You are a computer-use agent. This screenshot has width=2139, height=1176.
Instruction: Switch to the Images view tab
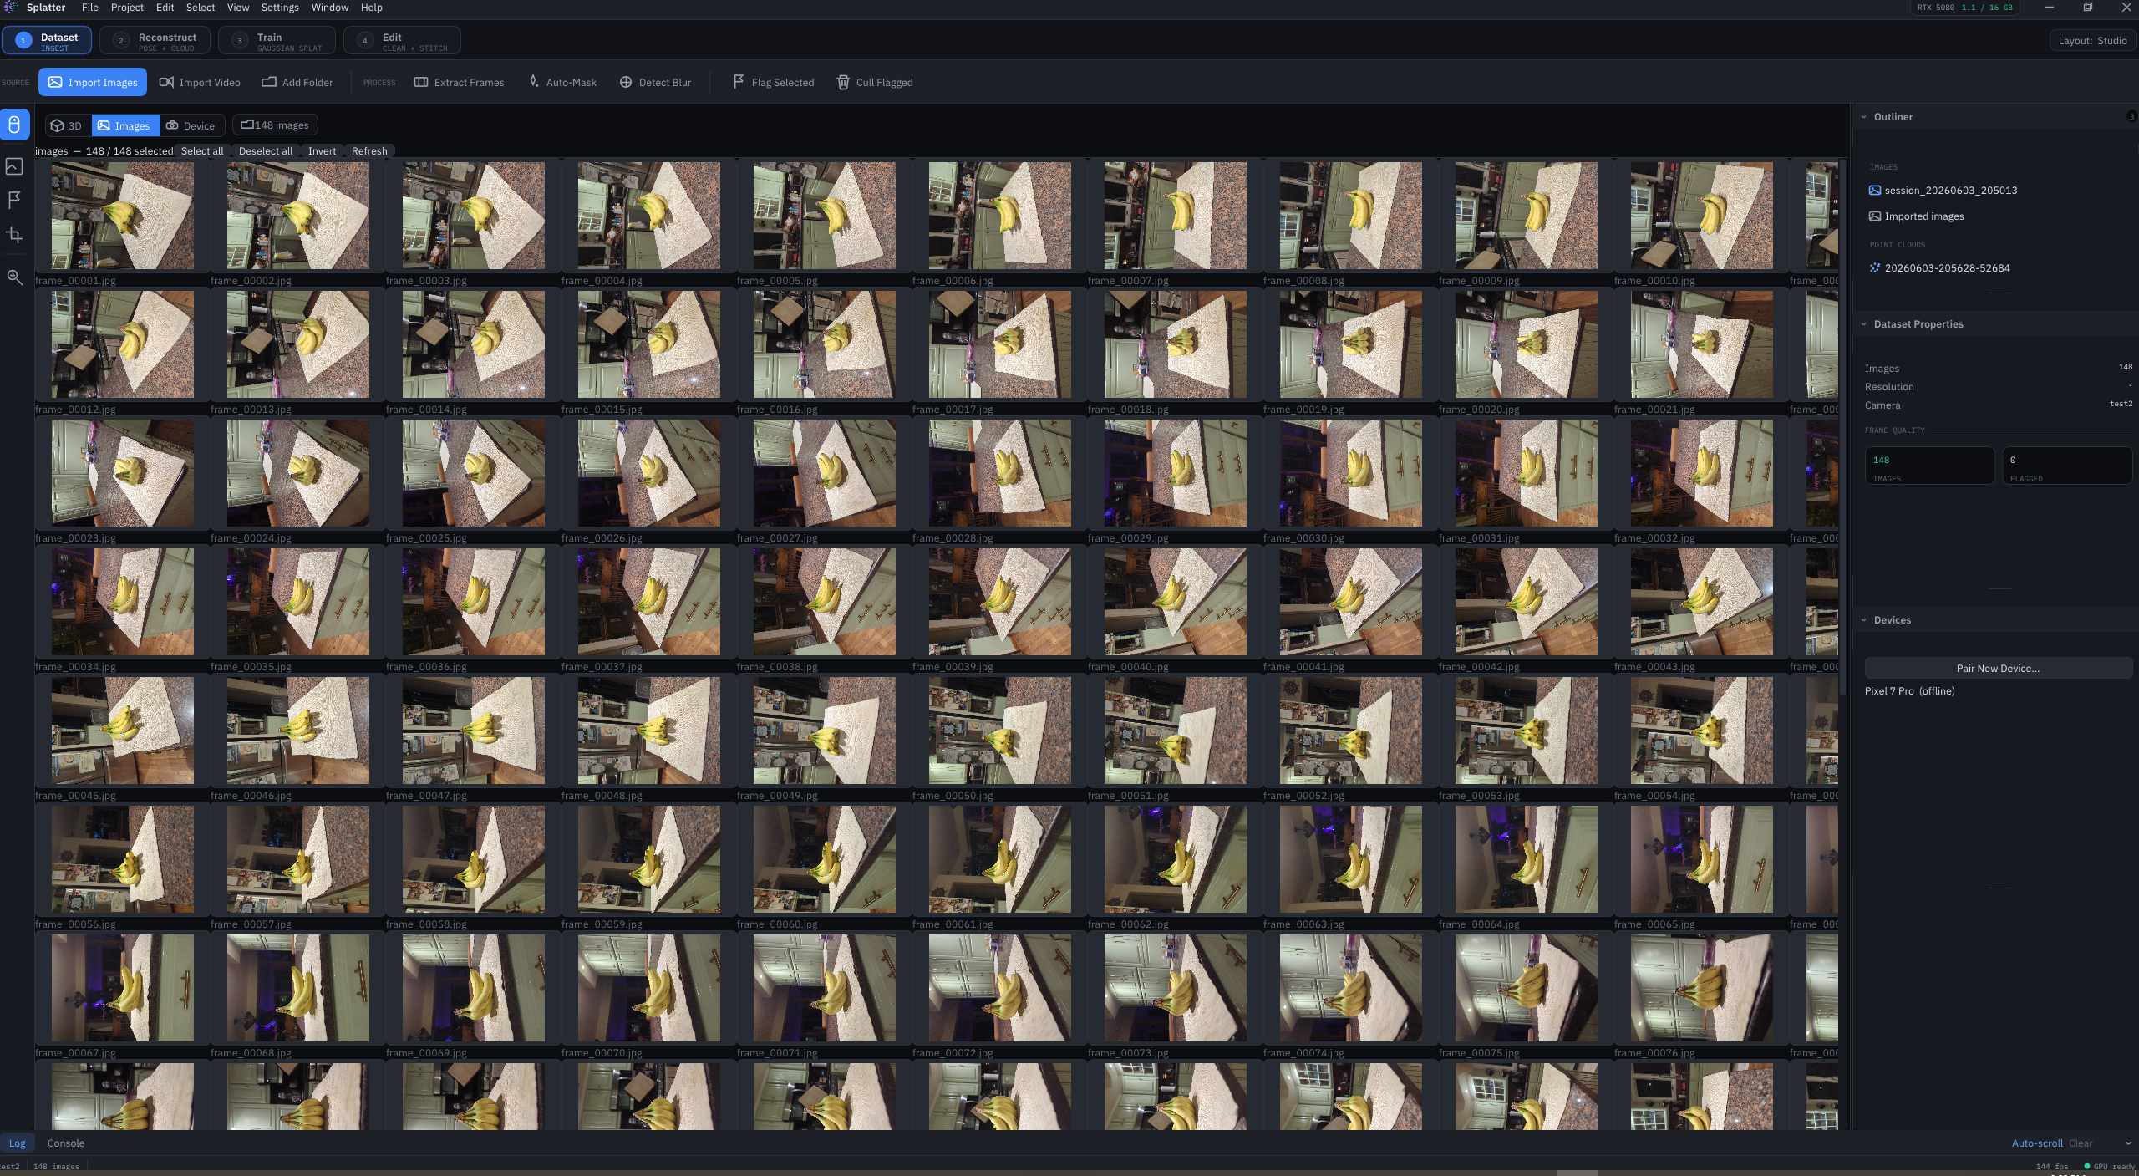pyautogui.click(x=124, y=125)
